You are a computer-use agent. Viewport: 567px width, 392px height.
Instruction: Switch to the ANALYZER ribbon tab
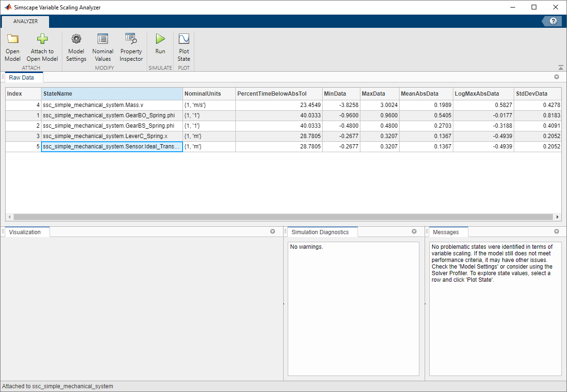(25, 21)
